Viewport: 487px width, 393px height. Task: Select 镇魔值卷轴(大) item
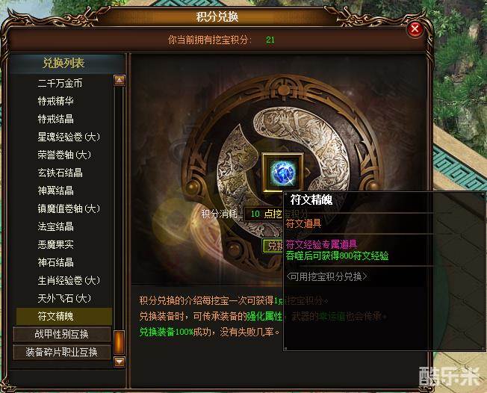69,208
